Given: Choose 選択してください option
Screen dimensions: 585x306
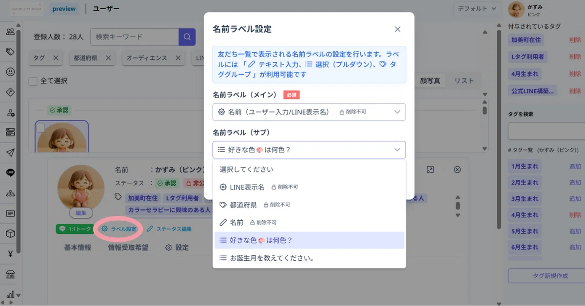Looking at the screenshot, I should coord(309,170).
